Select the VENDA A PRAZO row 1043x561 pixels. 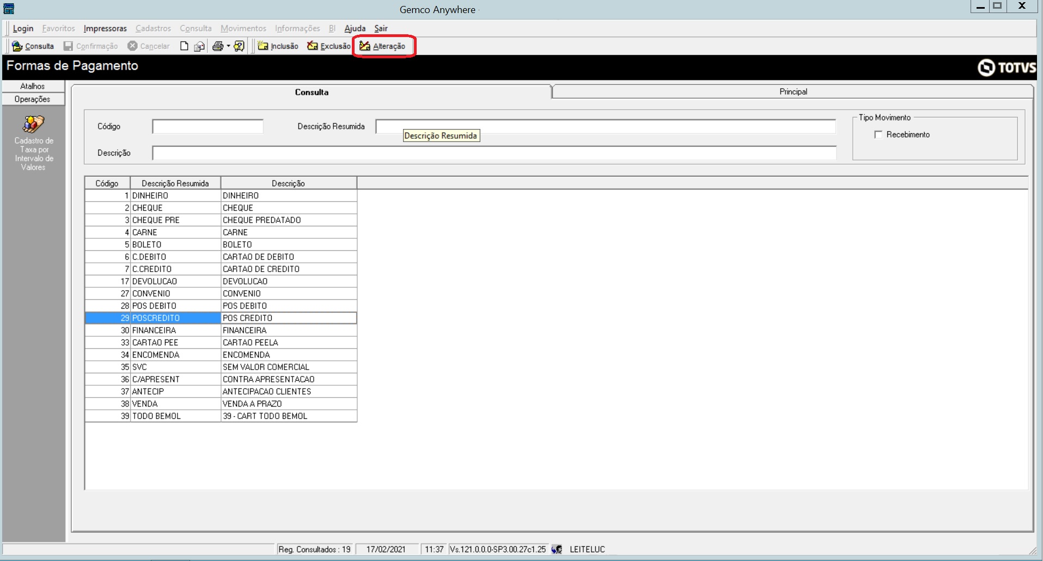(x=221, y=404)
